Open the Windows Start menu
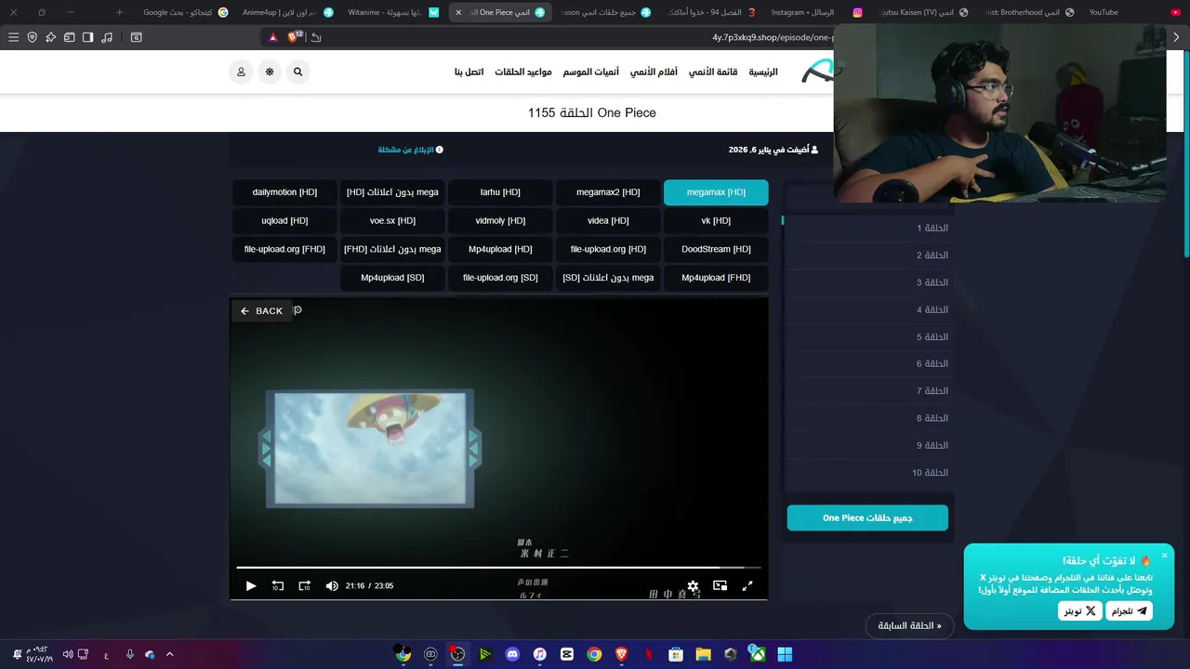 tap(785, 654)
